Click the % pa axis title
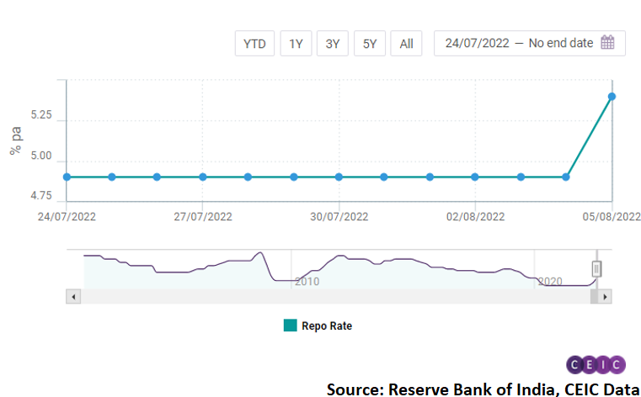This screenshot has height=397, width=641. (x=16, y=140)
